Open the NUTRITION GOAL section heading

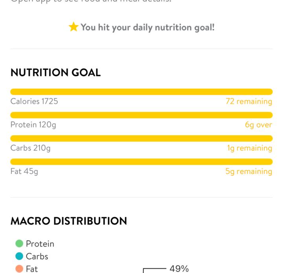tap(55, 73)
